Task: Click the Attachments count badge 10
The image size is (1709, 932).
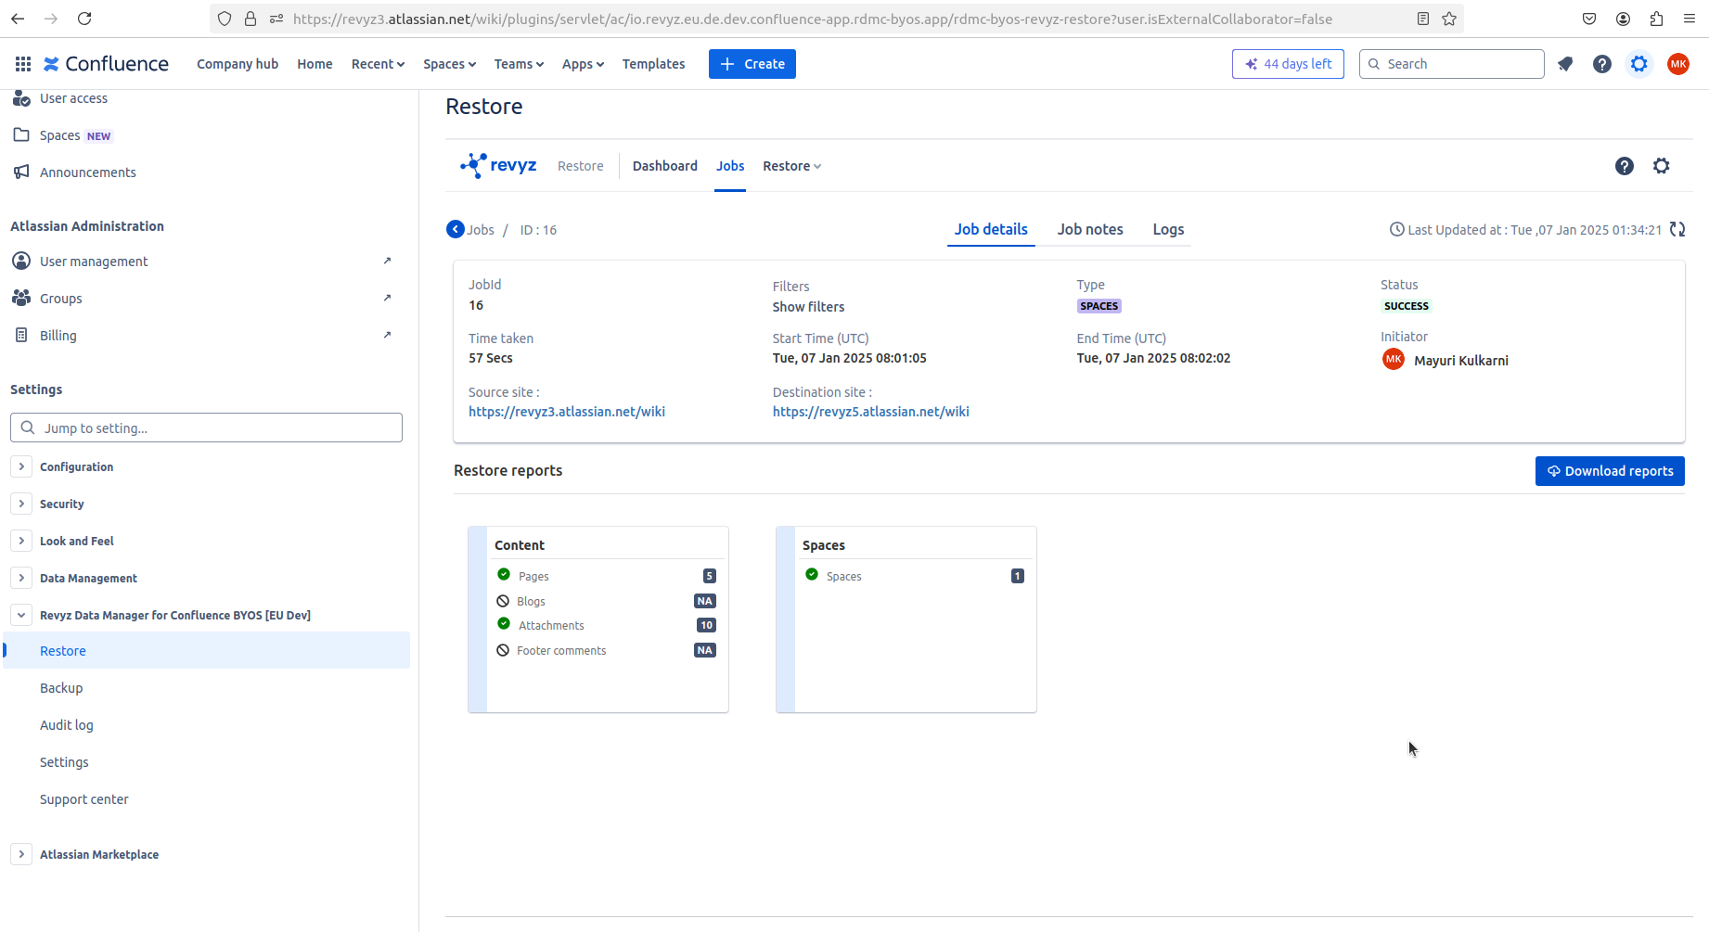Action: [706, 625]
